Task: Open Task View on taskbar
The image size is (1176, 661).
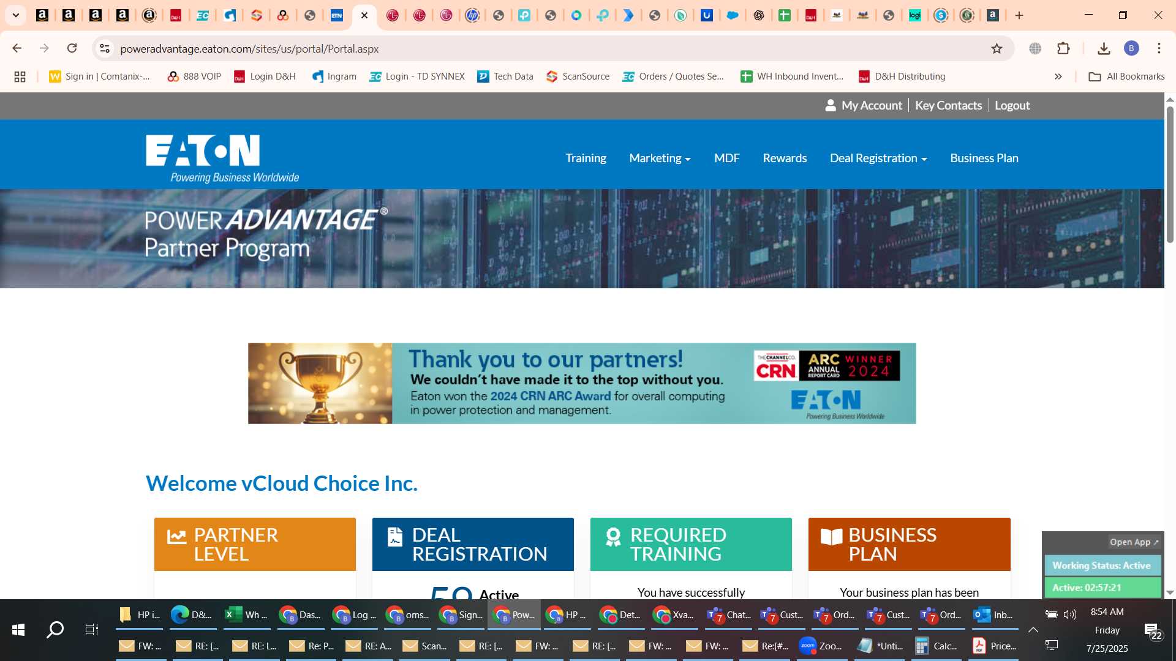Action: (92, 629)
